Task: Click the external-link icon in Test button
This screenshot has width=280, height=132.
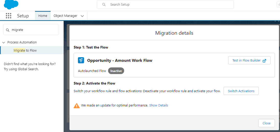Action: [264, 61]
